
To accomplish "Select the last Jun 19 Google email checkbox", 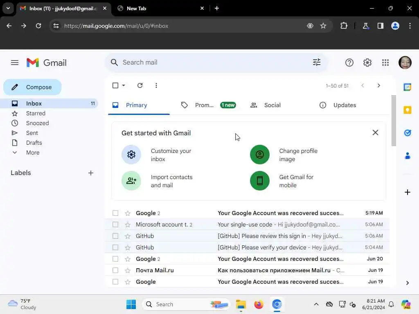I will click(x=115, y=282).
